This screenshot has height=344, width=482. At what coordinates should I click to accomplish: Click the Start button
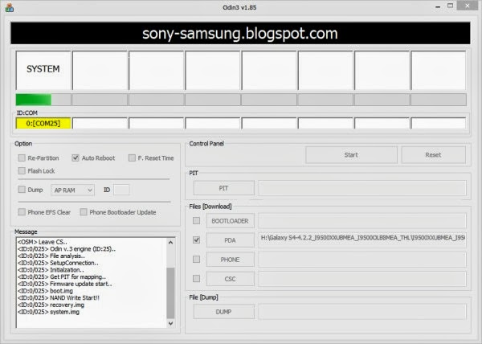tap(351, 155)
